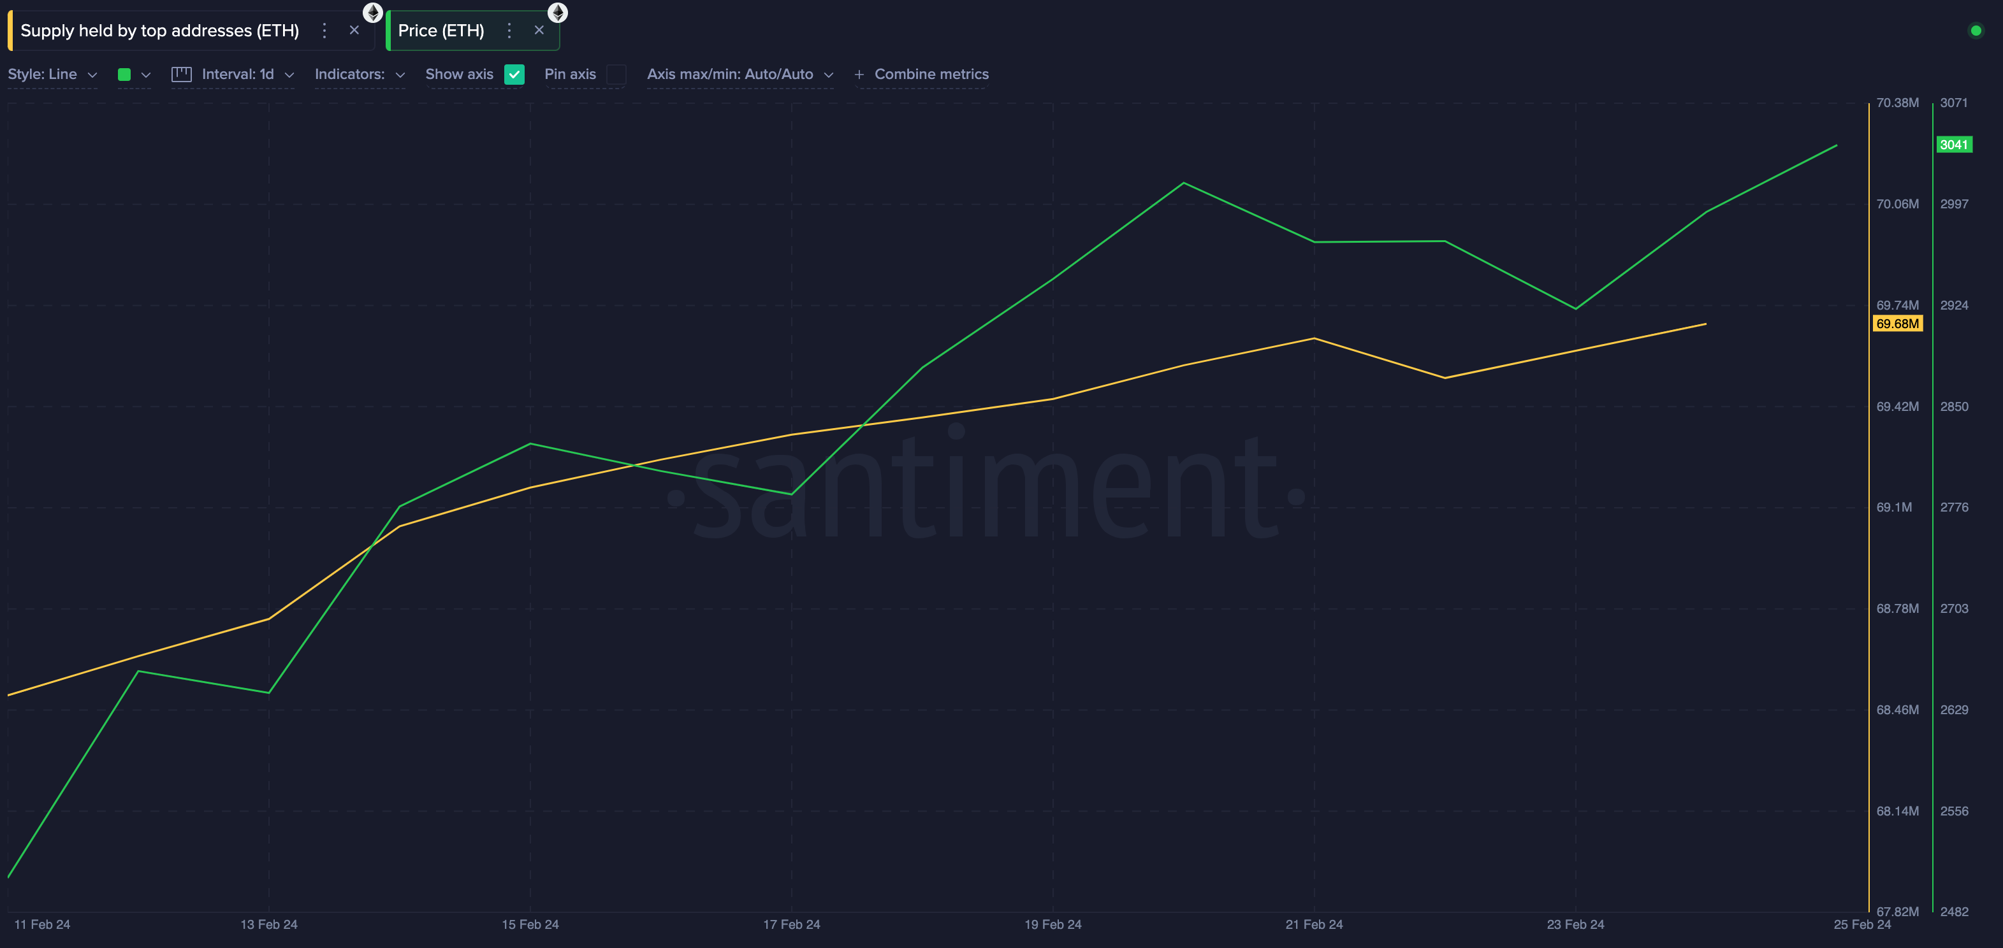Open Axis max/min Auto/Auto dropdown
2003x948 pixels.
(x=740, y=75)
